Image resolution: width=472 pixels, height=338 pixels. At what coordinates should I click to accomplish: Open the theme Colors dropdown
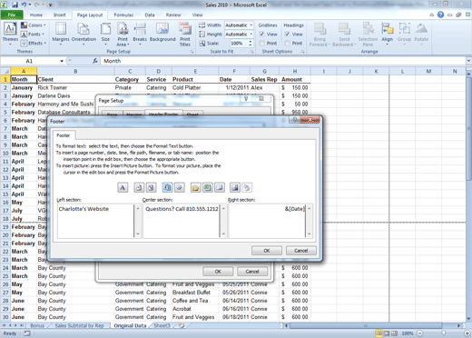coord(34,25)
